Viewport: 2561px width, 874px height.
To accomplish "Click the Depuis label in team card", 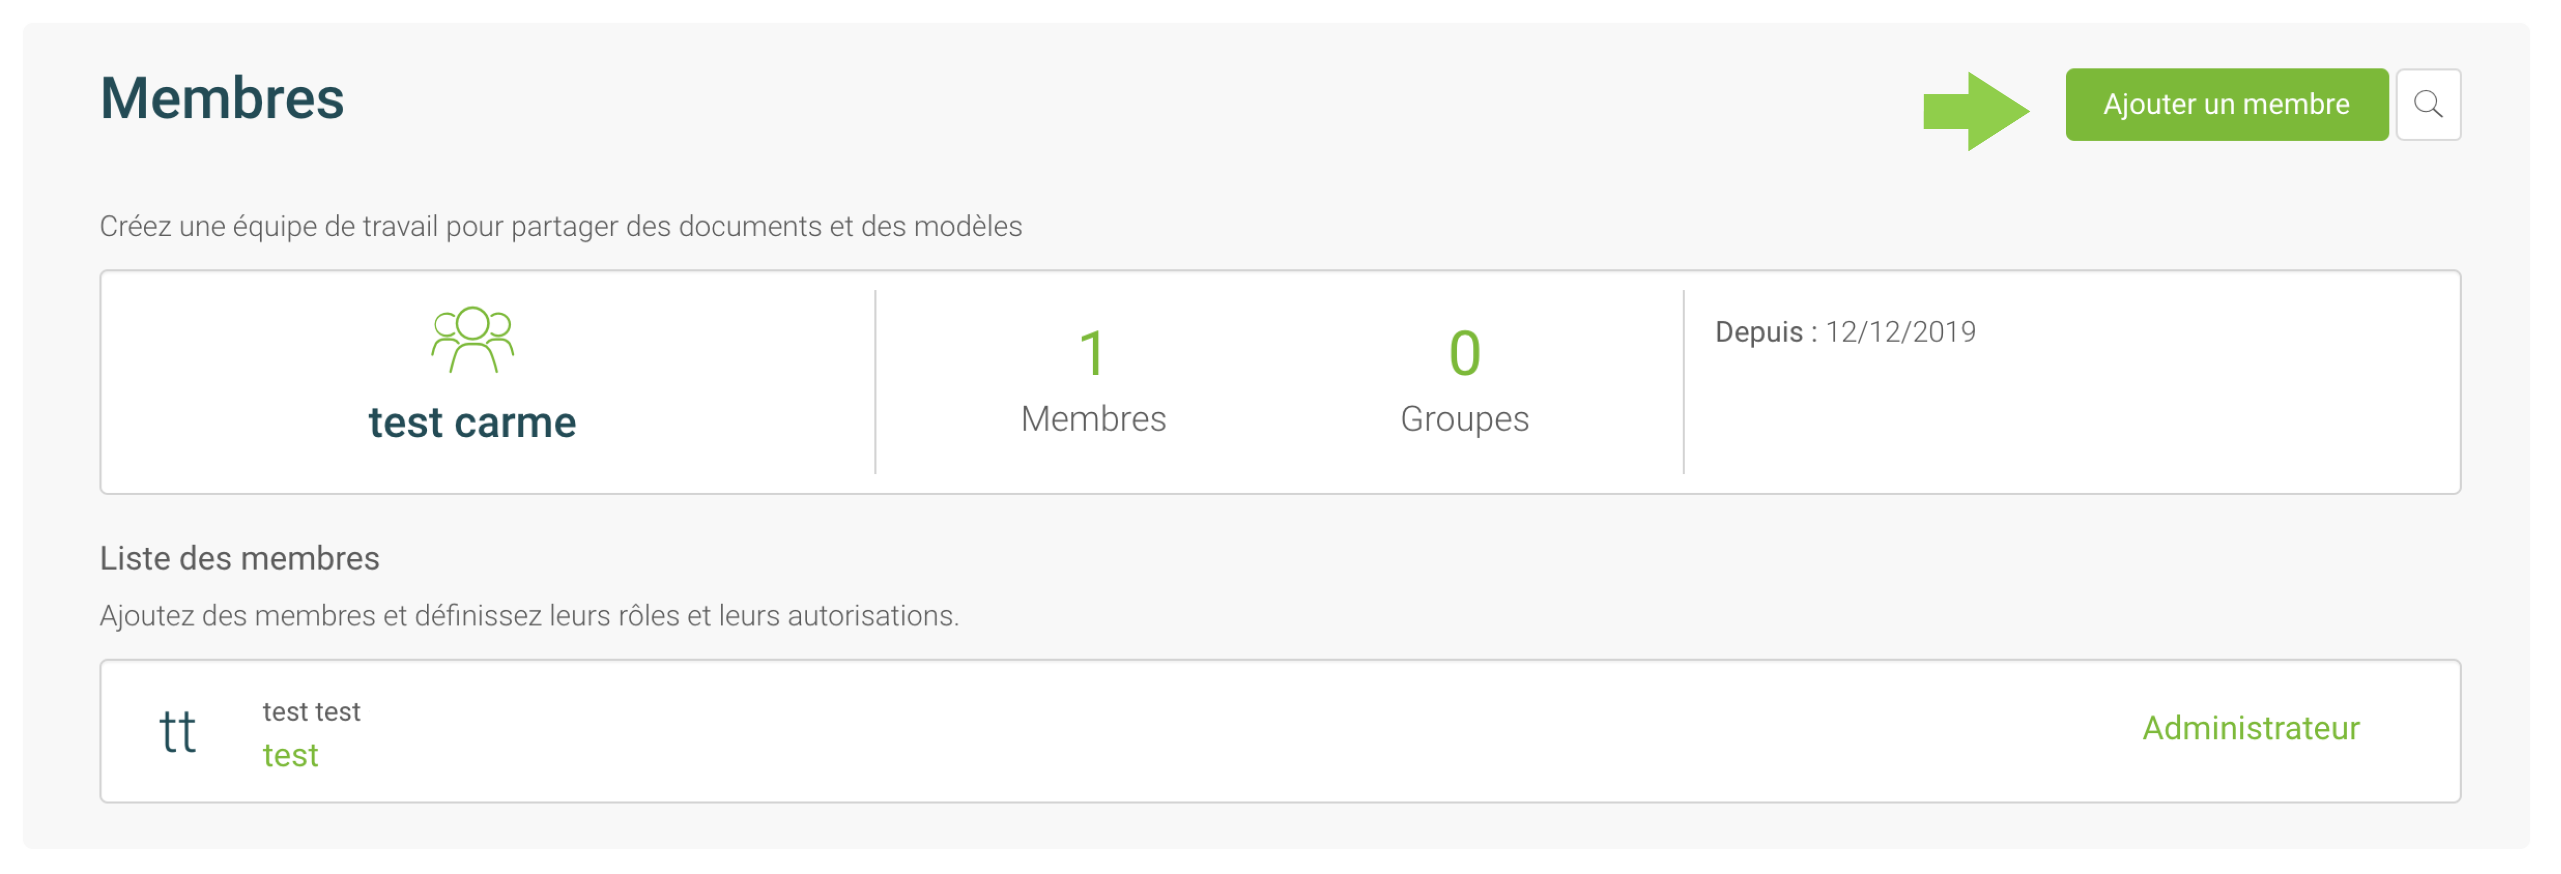I will tap(1766, 332).
